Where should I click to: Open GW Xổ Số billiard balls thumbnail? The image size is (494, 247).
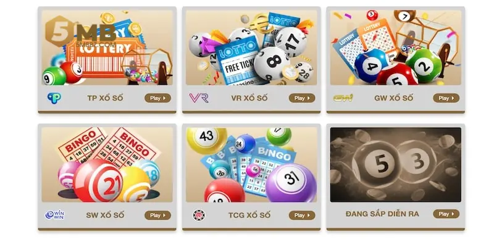coord(396,48)
